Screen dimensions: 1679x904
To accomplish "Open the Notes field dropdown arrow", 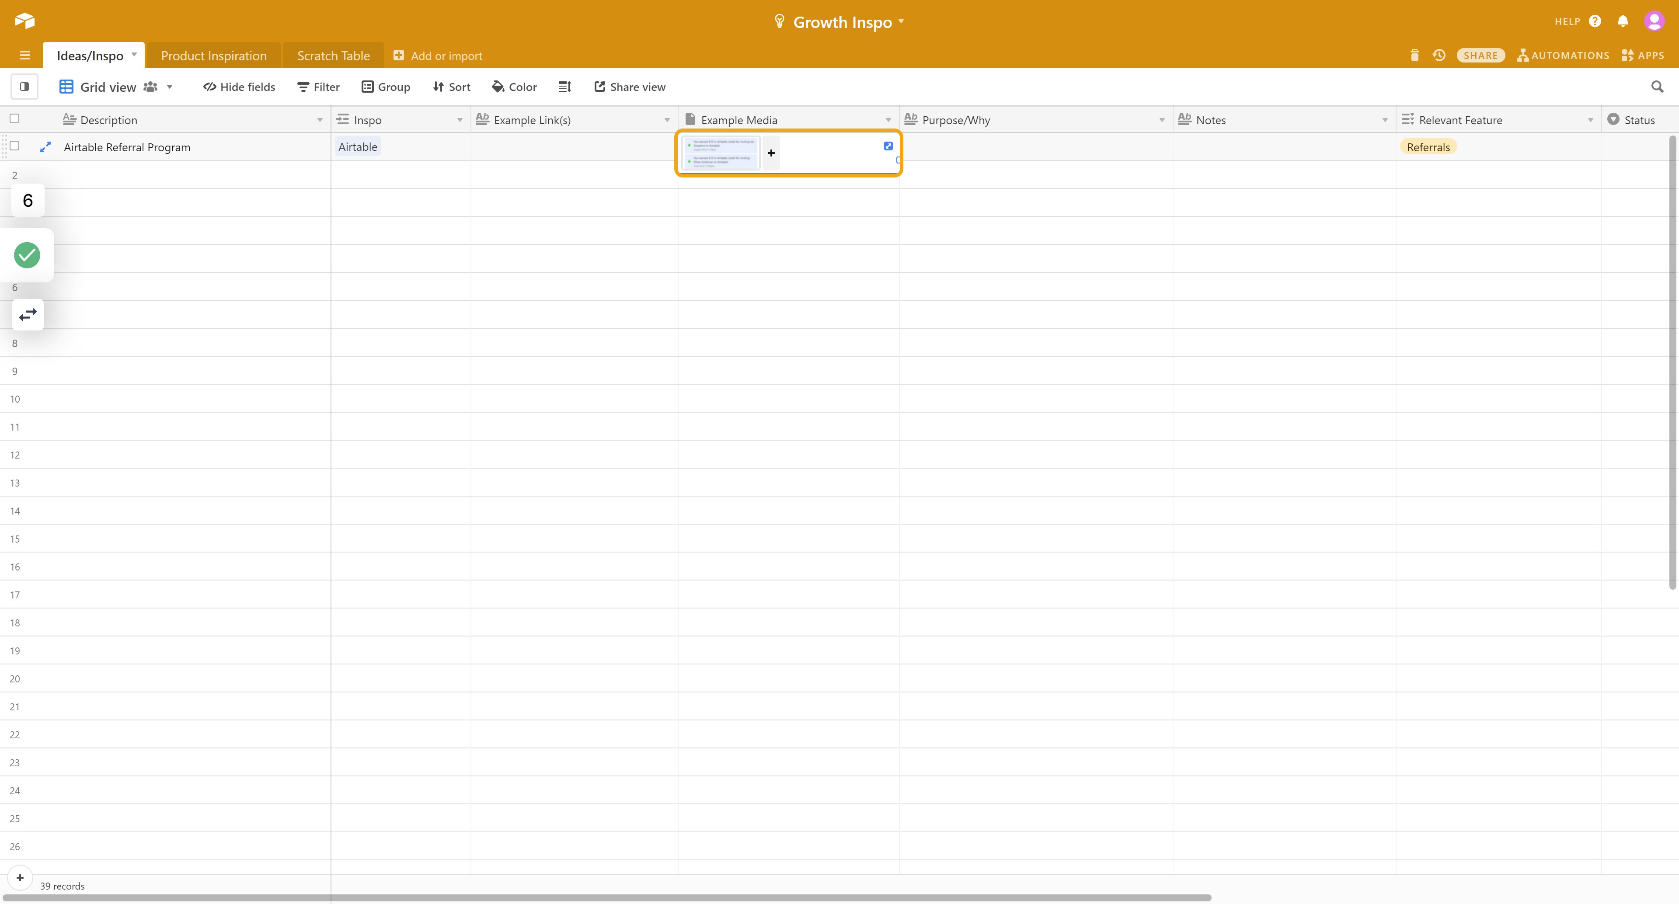I will (x=1385, y=120).
